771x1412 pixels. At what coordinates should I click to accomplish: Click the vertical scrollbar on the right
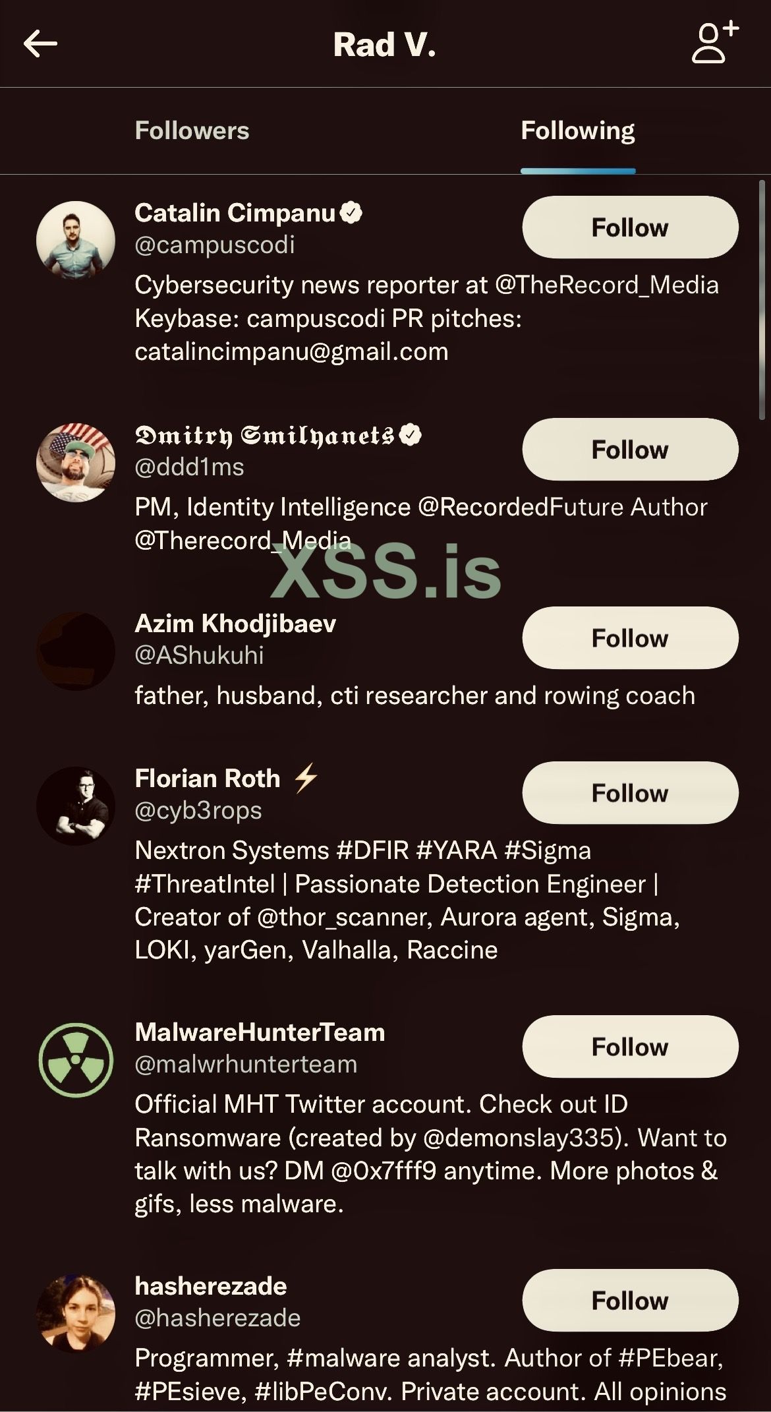tap(762, 300)
